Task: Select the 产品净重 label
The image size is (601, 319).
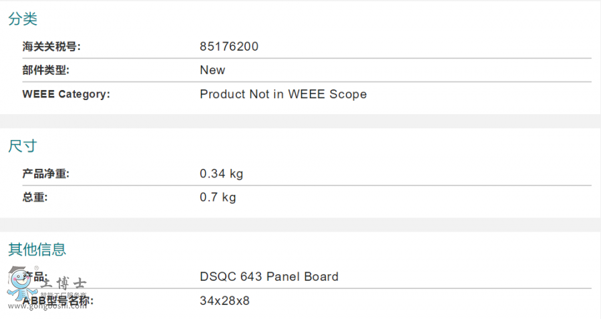Action: click(x=46, y=174)
